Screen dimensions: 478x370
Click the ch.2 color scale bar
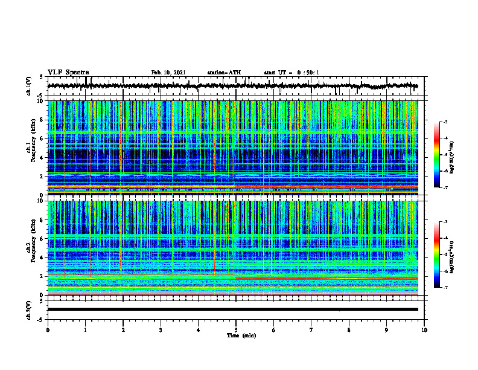tap(437, 255)
